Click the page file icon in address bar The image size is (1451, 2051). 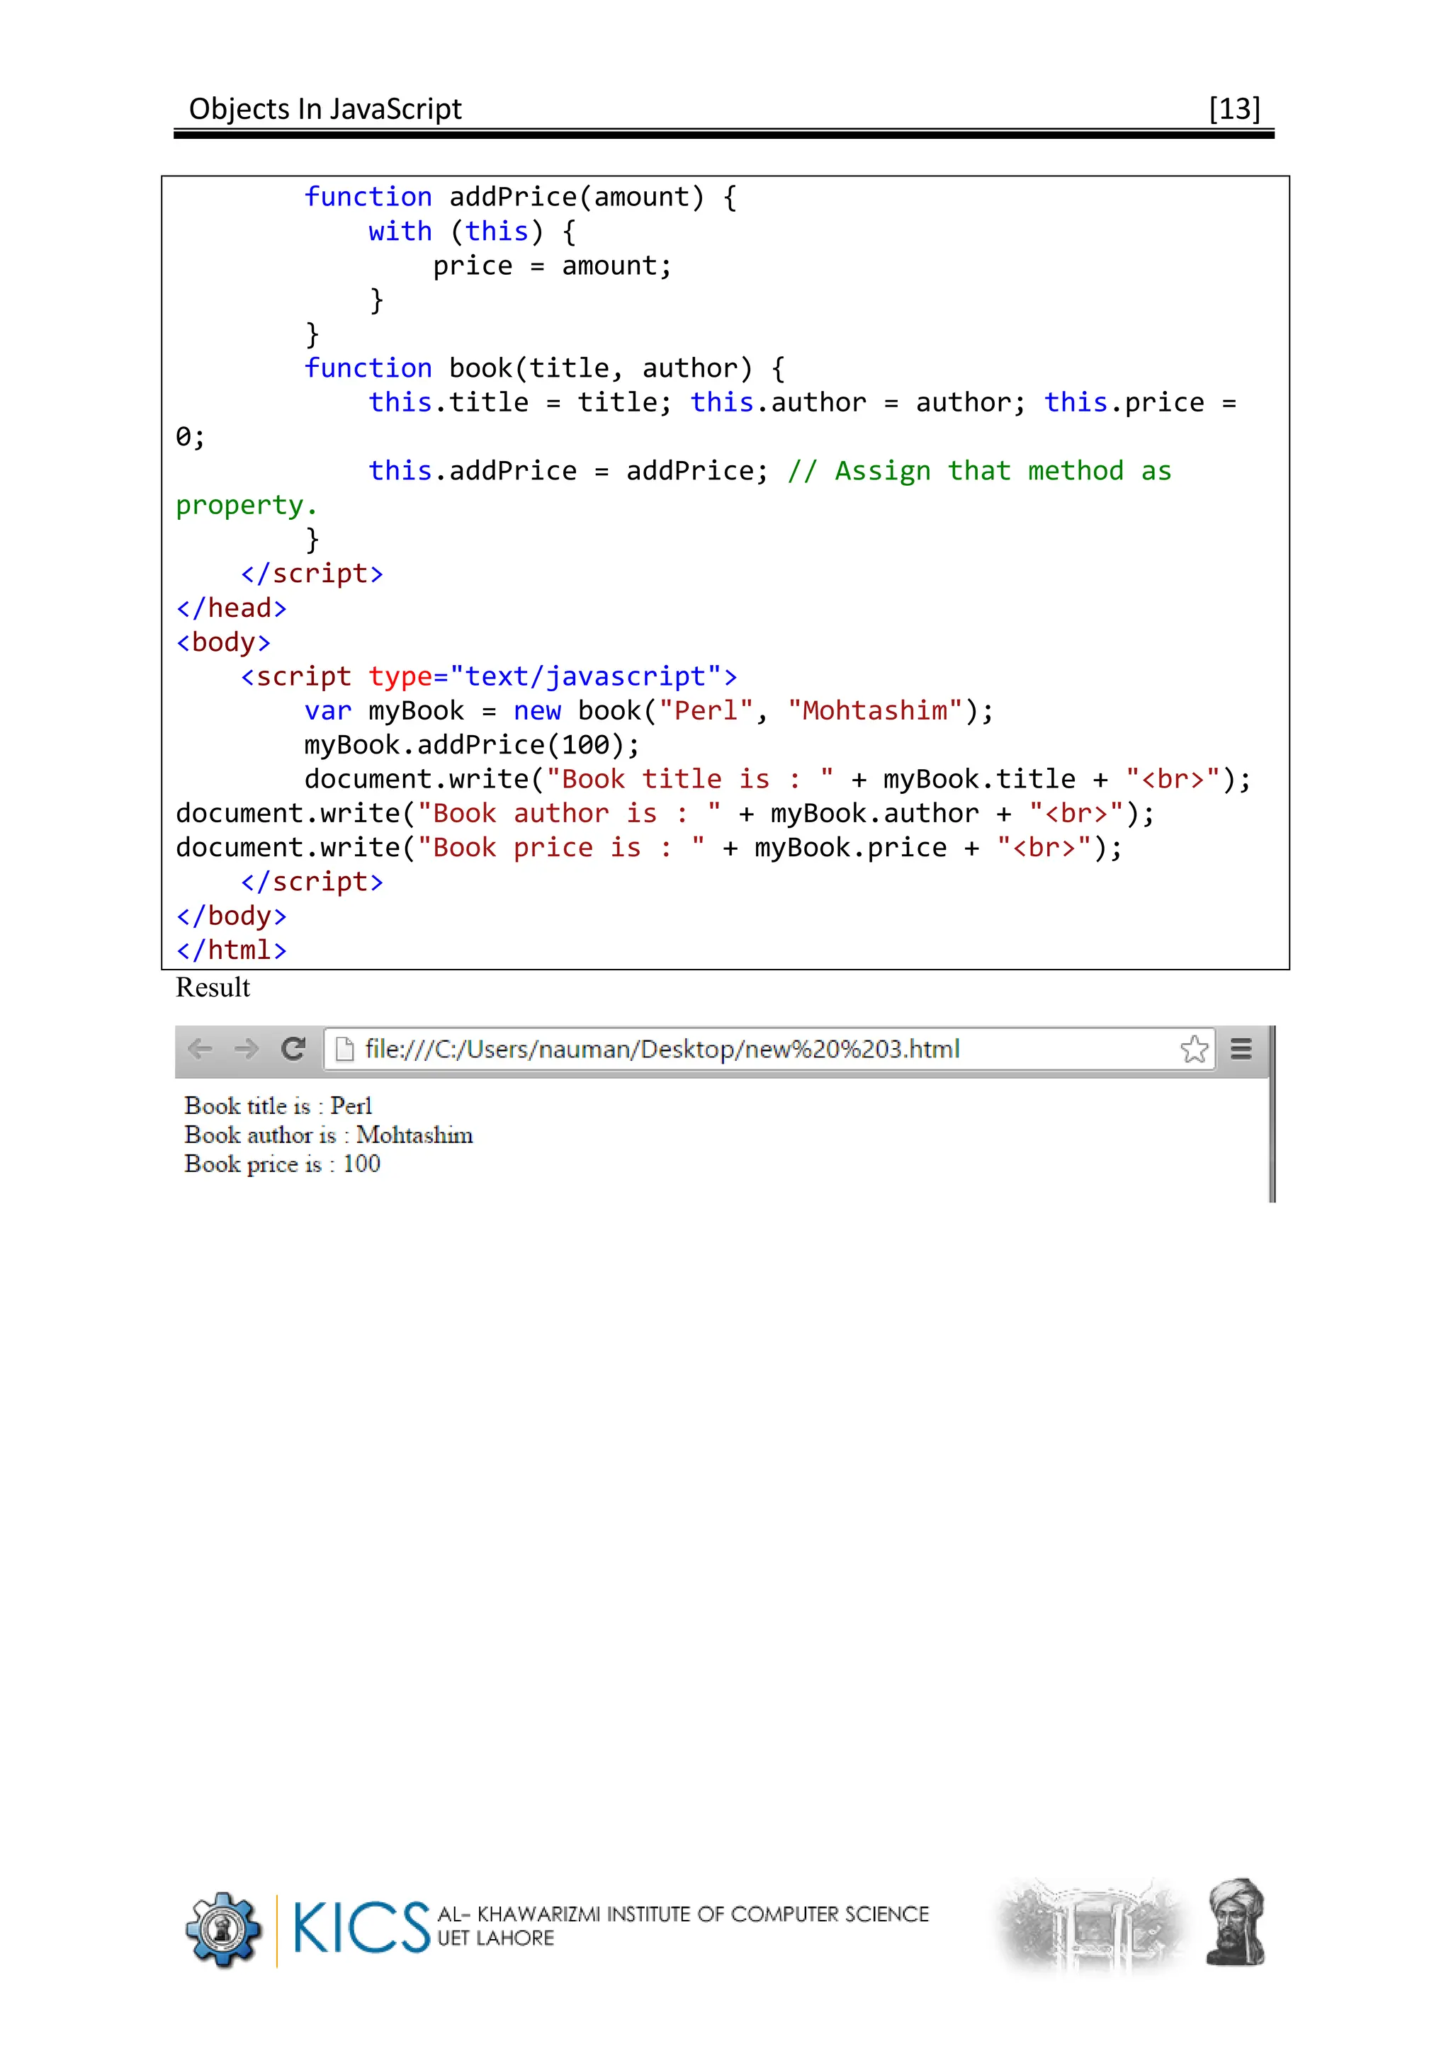point(344,1049)
